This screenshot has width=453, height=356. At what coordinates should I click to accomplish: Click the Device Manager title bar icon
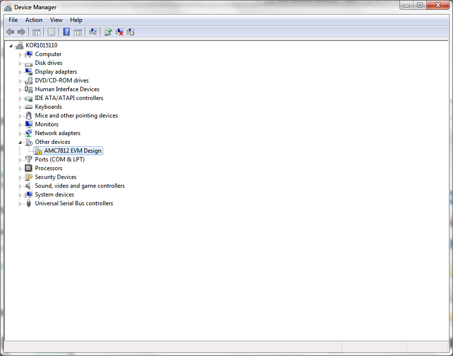coord(8,7)
